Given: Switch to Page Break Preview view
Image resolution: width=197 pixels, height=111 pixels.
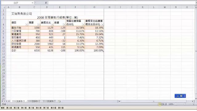Looking at the screenshot, I should (166, 104).
